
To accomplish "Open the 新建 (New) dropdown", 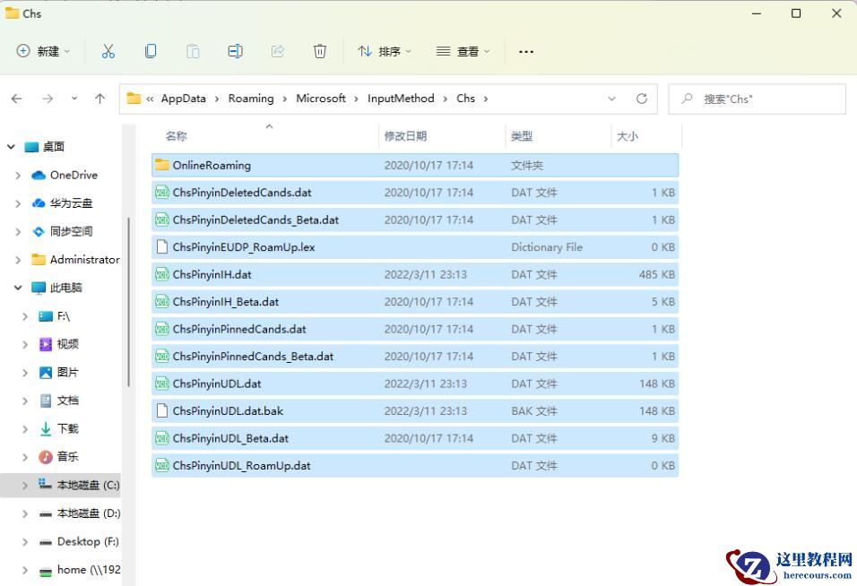I will [x=41, y=51].
